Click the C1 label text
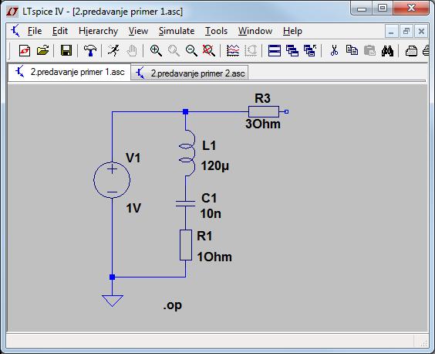 click(x=209, y=199)
